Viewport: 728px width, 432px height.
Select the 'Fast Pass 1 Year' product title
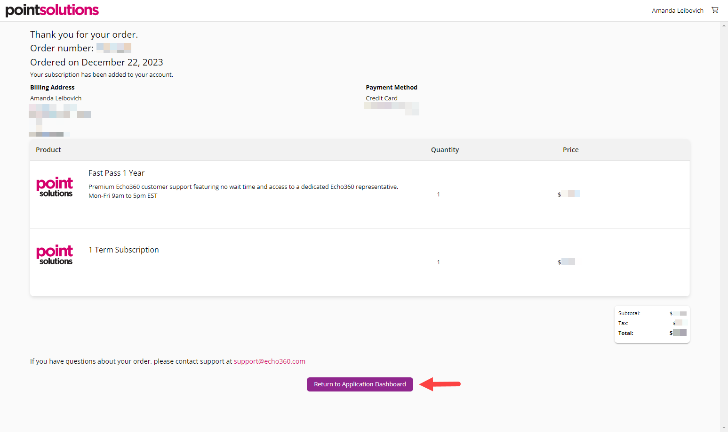[117, 173]
